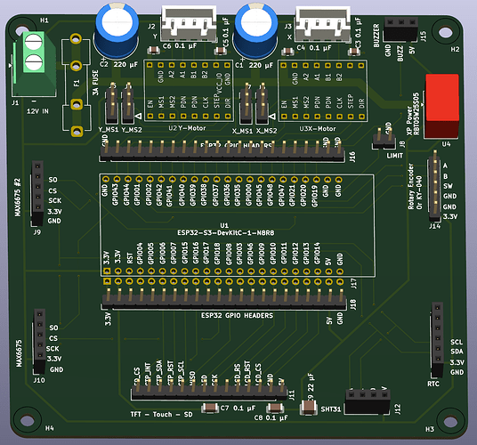Select the J11 TFT pin header
Viewport: 477px width, 445px height.
click(209, 390)
